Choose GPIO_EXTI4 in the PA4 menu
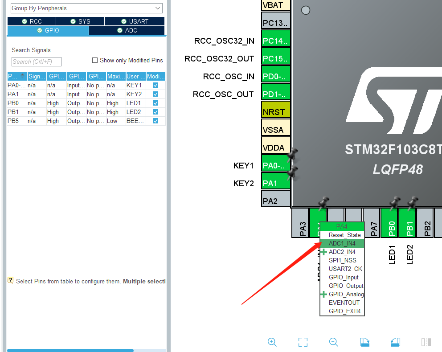Screen dimensions: 442x352 tap(342, 311)
